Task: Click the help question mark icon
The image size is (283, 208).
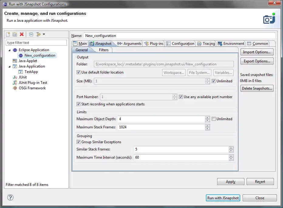Action: point(10,197)
